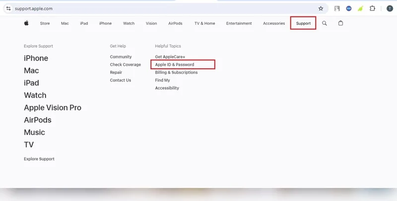The width and height of the screenshot is (397, 201).
Task: Bookmark this page with the star icon
Action: point(321,8)
